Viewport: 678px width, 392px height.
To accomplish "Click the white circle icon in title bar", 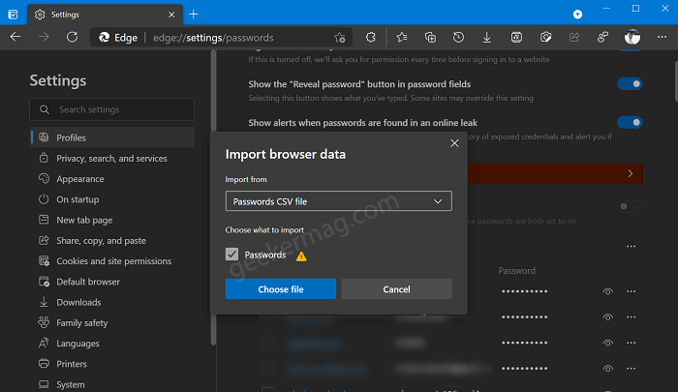I will pyautogui.click(x=577, y=15).
